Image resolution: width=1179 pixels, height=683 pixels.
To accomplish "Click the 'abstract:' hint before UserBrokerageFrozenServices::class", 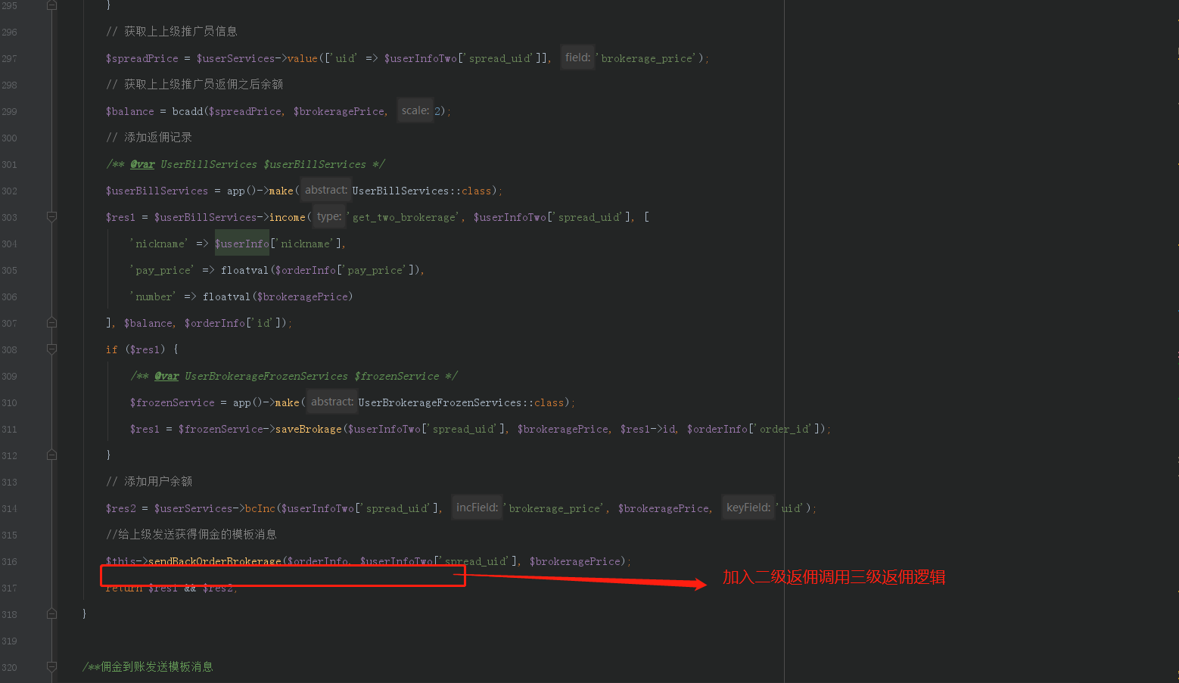I will pyautogui.click(x=332, y=402).
